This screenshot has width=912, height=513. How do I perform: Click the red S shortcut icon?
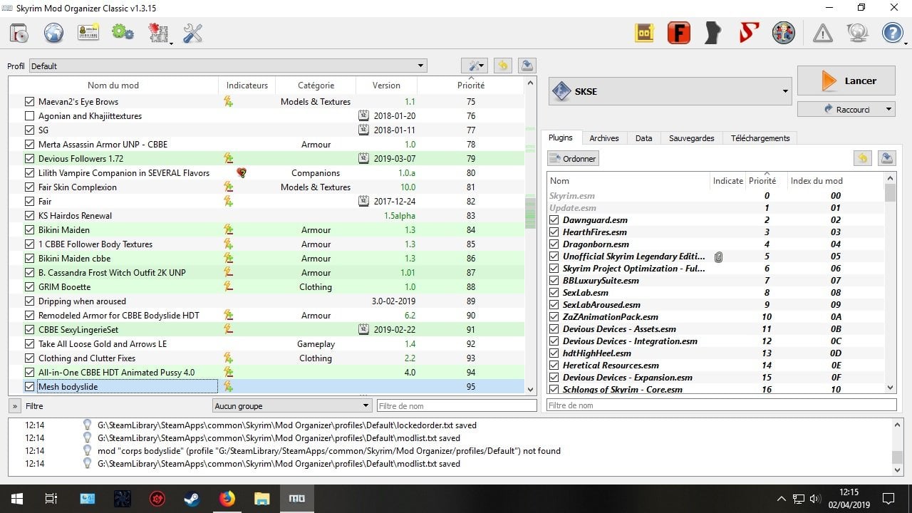coord(749,33)
